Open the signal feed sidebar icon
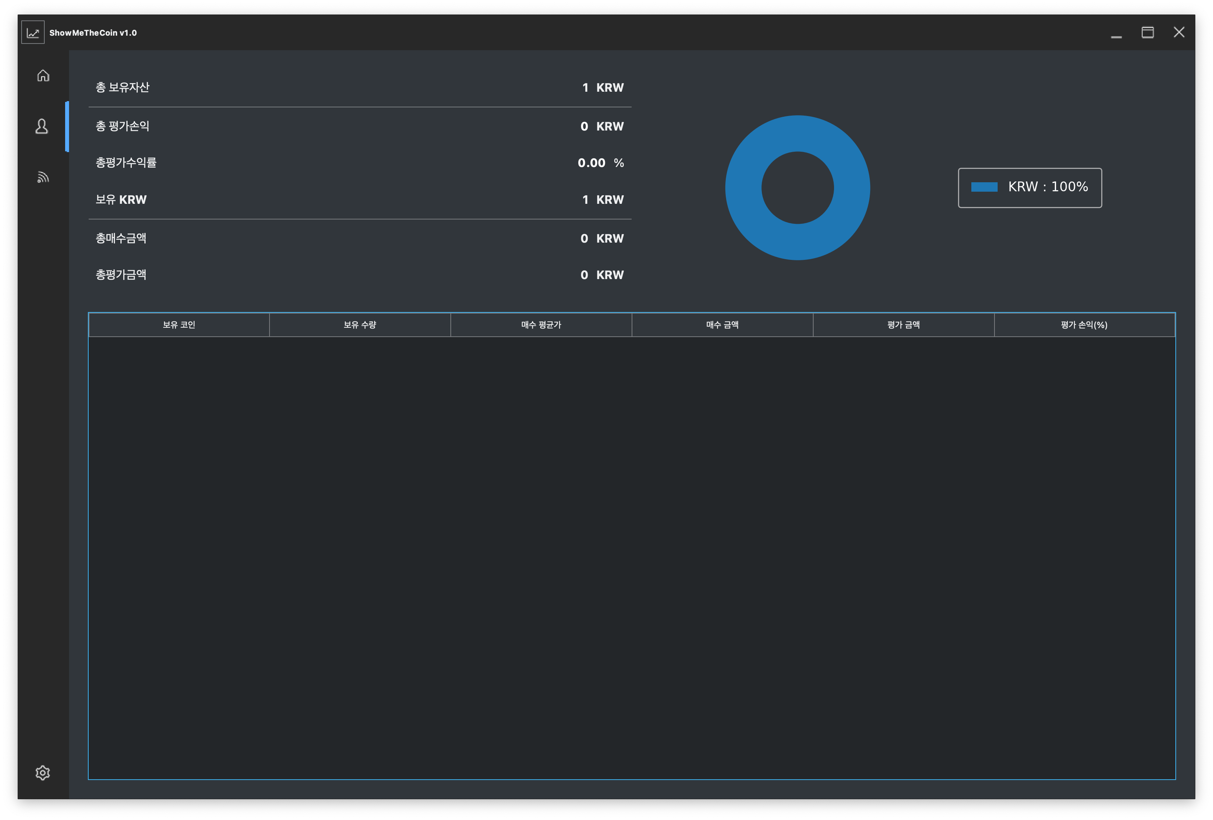The image size is (1213, 820). point(43,177)
